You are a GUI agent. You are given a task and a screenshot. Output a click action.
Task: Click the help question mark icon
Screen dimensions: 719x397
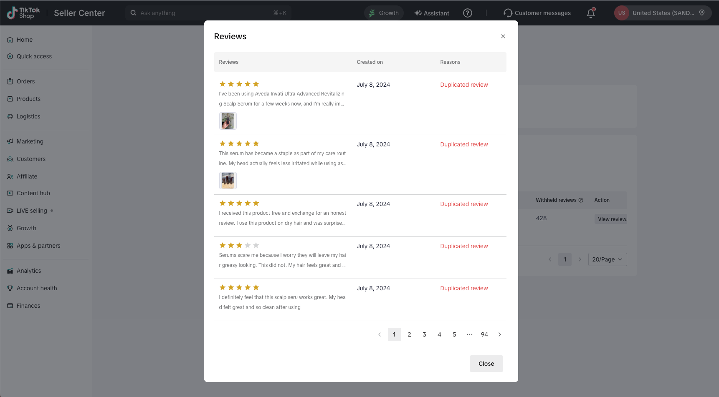[x=468, y=13]
